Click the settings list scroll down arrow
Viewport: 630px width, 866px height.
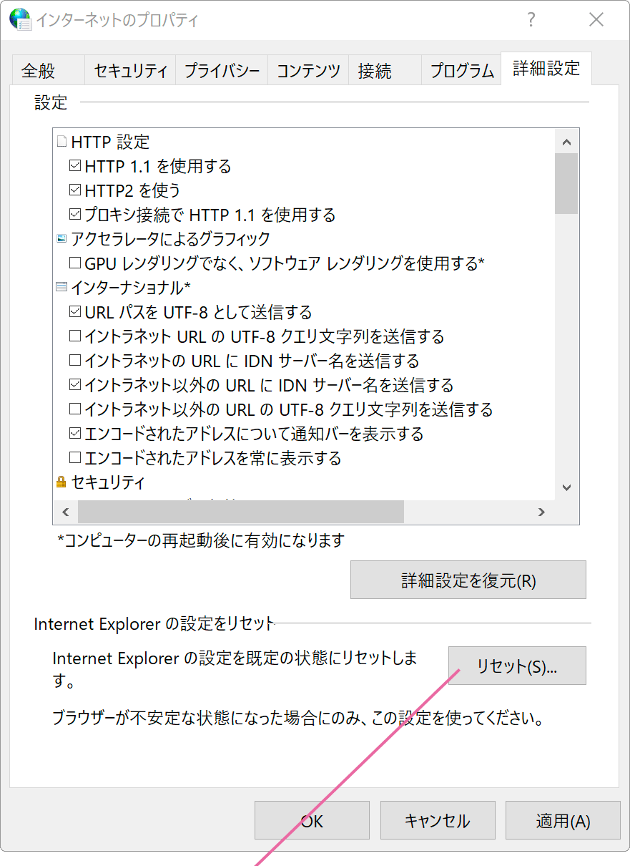pyautogui.click(x=566, y=487)
